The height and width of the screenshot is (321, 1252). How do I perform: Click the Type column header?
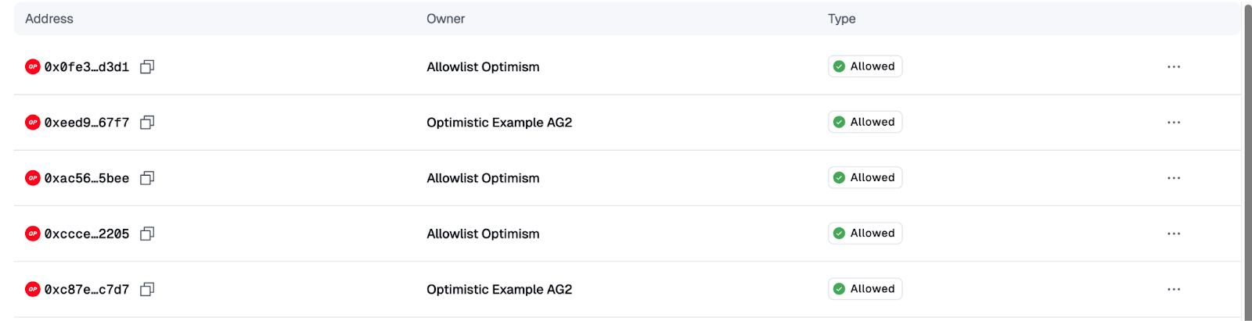click(841, 19)
